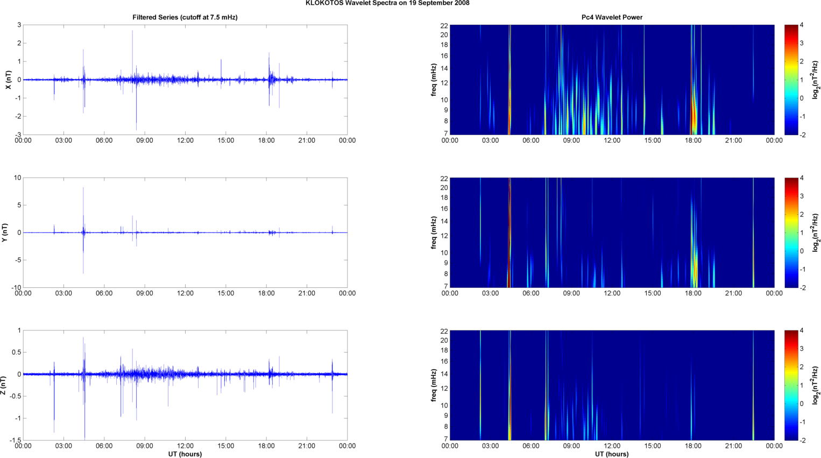
Task: Click the KLOKOTOS Wavelet Spectra figure title
Action: (x=387, y=3)
